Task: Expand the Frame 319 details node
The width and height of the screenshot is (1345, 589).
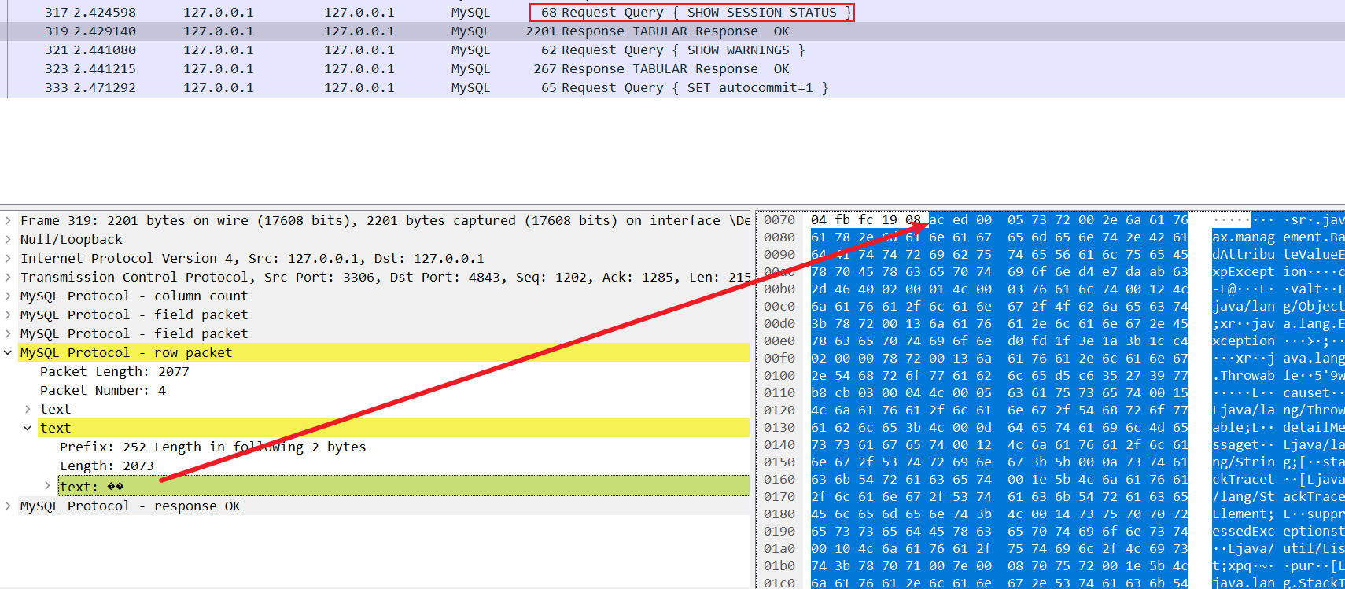Action: (8, 221)
